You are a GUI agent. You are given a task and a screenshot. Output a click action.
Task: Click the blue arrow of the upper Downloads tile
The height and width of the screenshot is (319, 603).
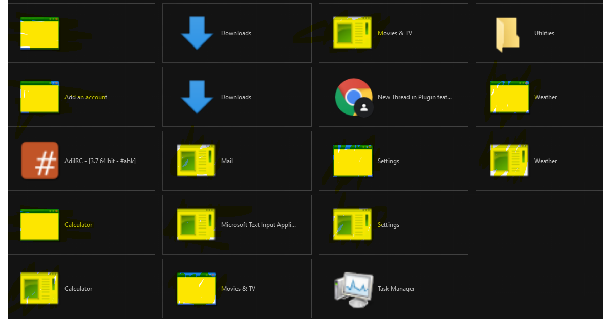pyautogui.click(x=197, y=33)
